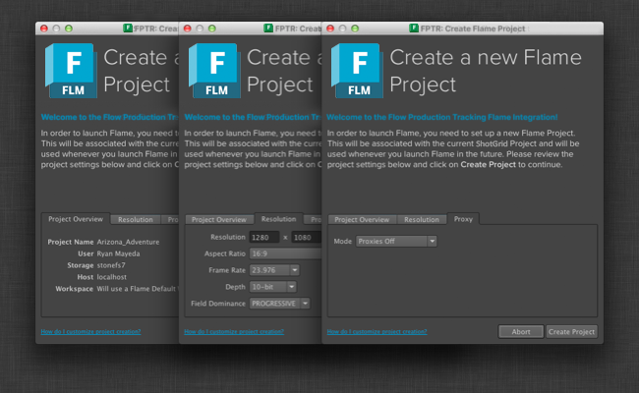Viewport: 639px width, 393px height.
Task: Click green title bar icon of middle window
Action: (268, 28)
